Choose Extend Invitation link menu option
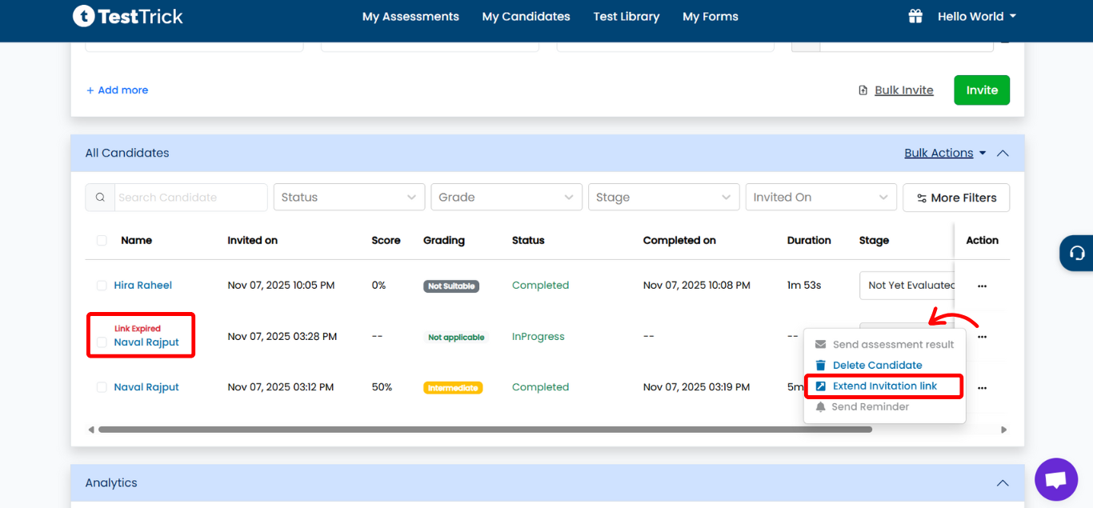 (x=885, y=386)
